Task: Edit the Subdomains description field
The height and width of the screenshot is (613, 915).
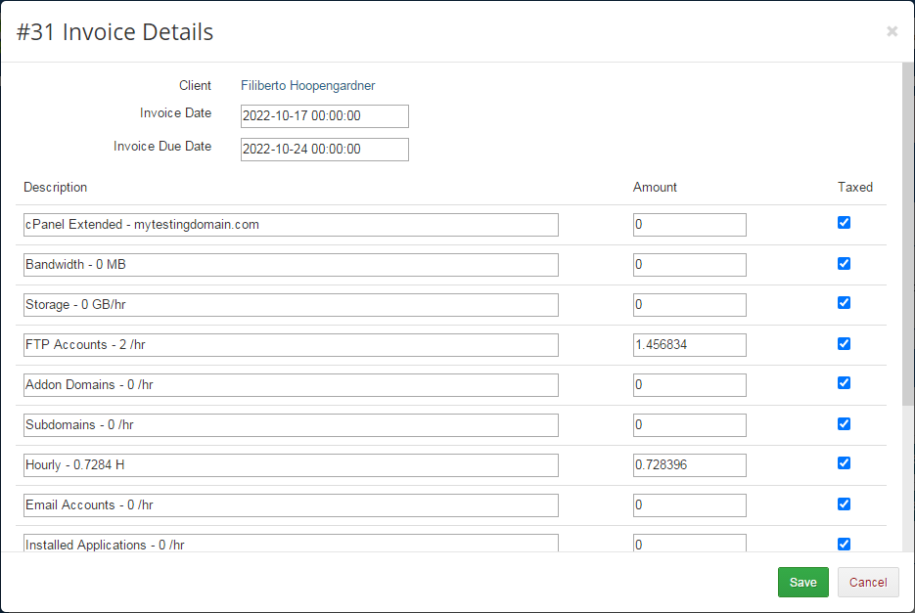Action: [x=291, y=424]
